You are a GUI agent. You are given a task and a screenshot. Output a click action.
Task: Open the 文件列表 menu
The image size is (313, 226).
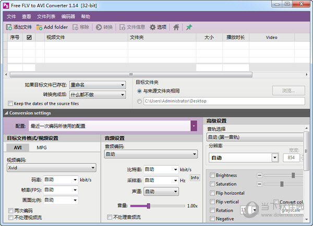pyautogui.click(x=46, y=17)
